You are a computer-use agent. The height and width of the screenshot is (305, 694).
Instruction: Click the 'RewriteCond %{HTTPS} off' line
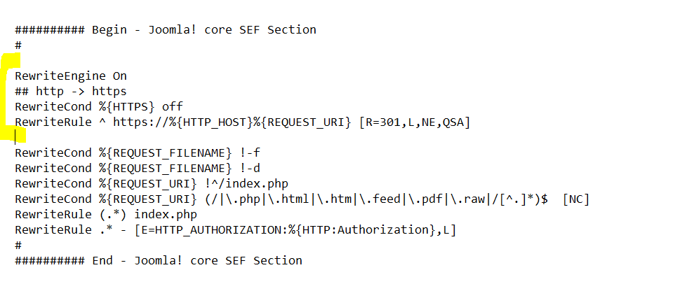[x=98, y=106]
